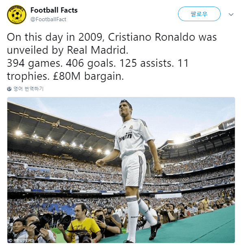The image size is (243, 245).
Task: Translate the tweet via 영어 번역하기
Action: coord(28,89)
